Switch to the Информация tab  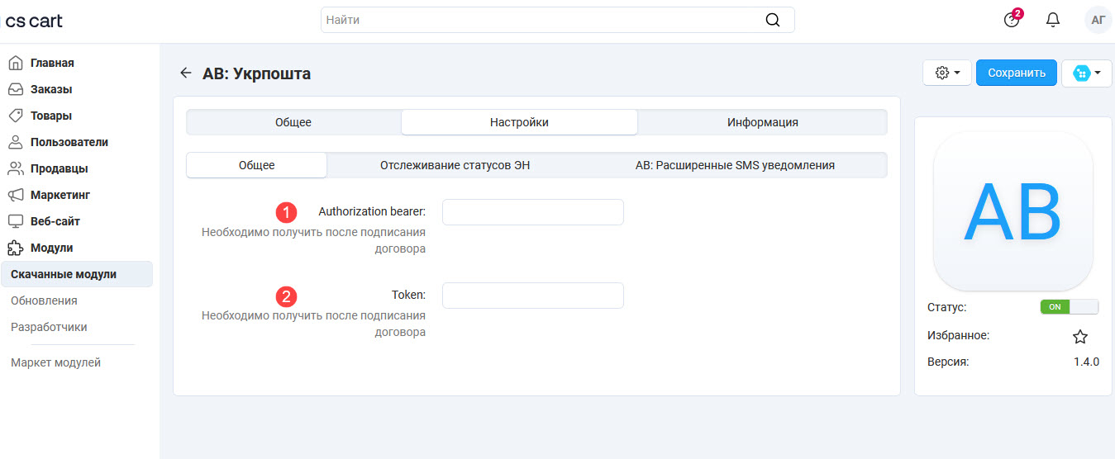763,122
